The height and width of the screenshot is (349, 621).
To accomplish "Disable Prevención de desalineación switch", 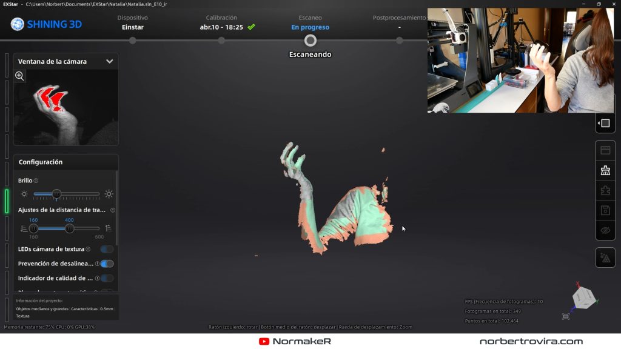I will pos(107,264).
